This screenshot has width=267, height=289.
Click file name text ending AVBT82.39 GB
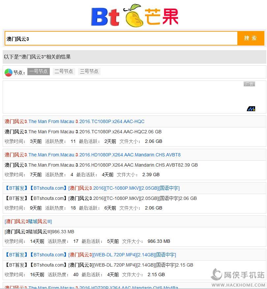[101, 165]
